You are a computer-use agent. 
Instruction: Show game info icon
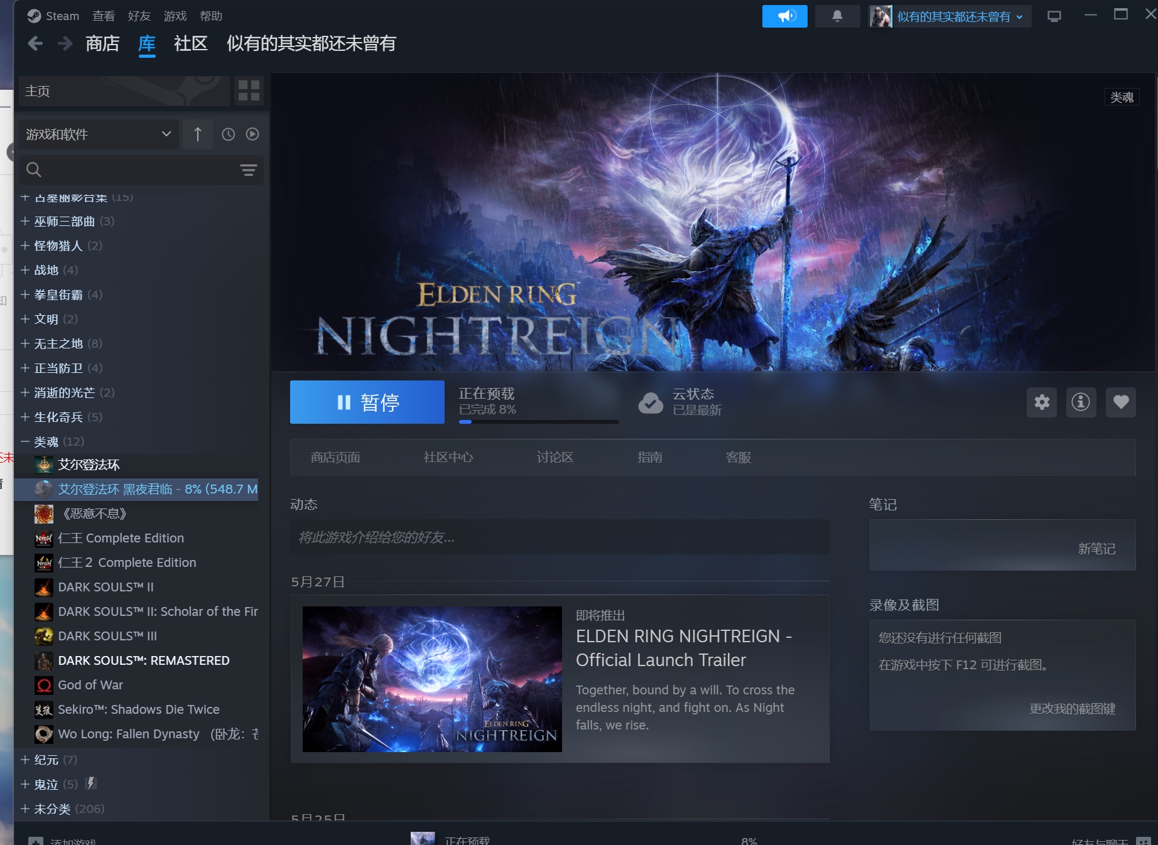tap(1081, 402)
